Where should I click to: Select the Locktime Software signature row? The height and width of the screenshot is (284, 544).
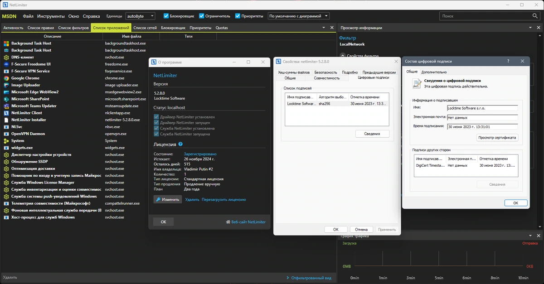click(x=337, y=104)
